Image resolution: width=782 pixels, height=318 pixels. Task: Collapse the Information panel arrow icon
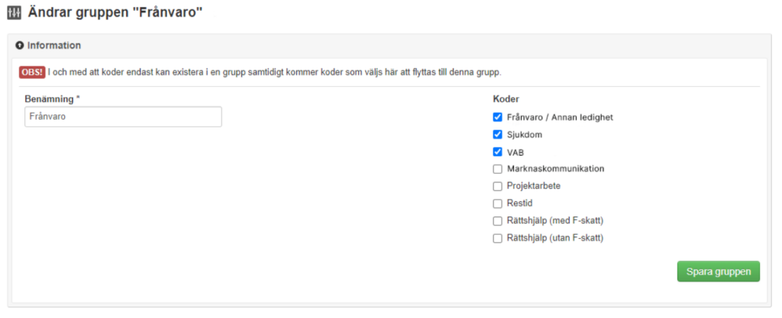[x=20, y=46]
